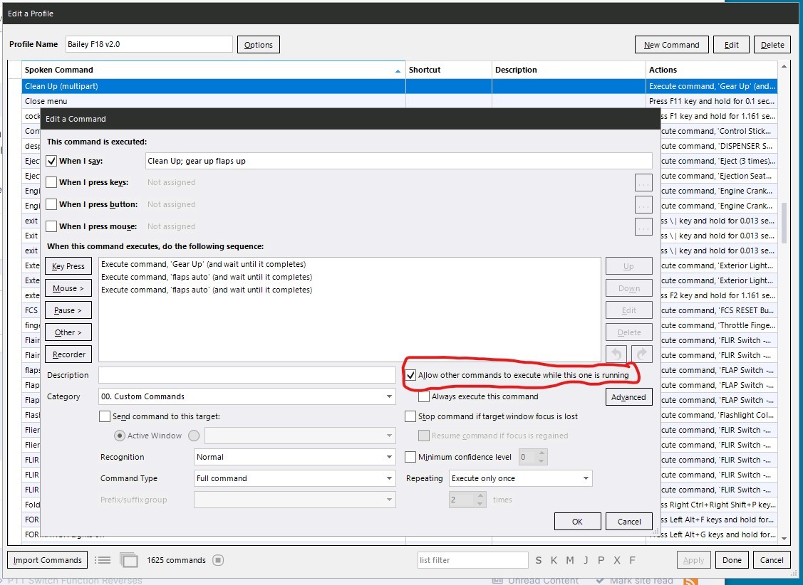
Task: Click the Profile Name field
Action: [x=149, y=45]
